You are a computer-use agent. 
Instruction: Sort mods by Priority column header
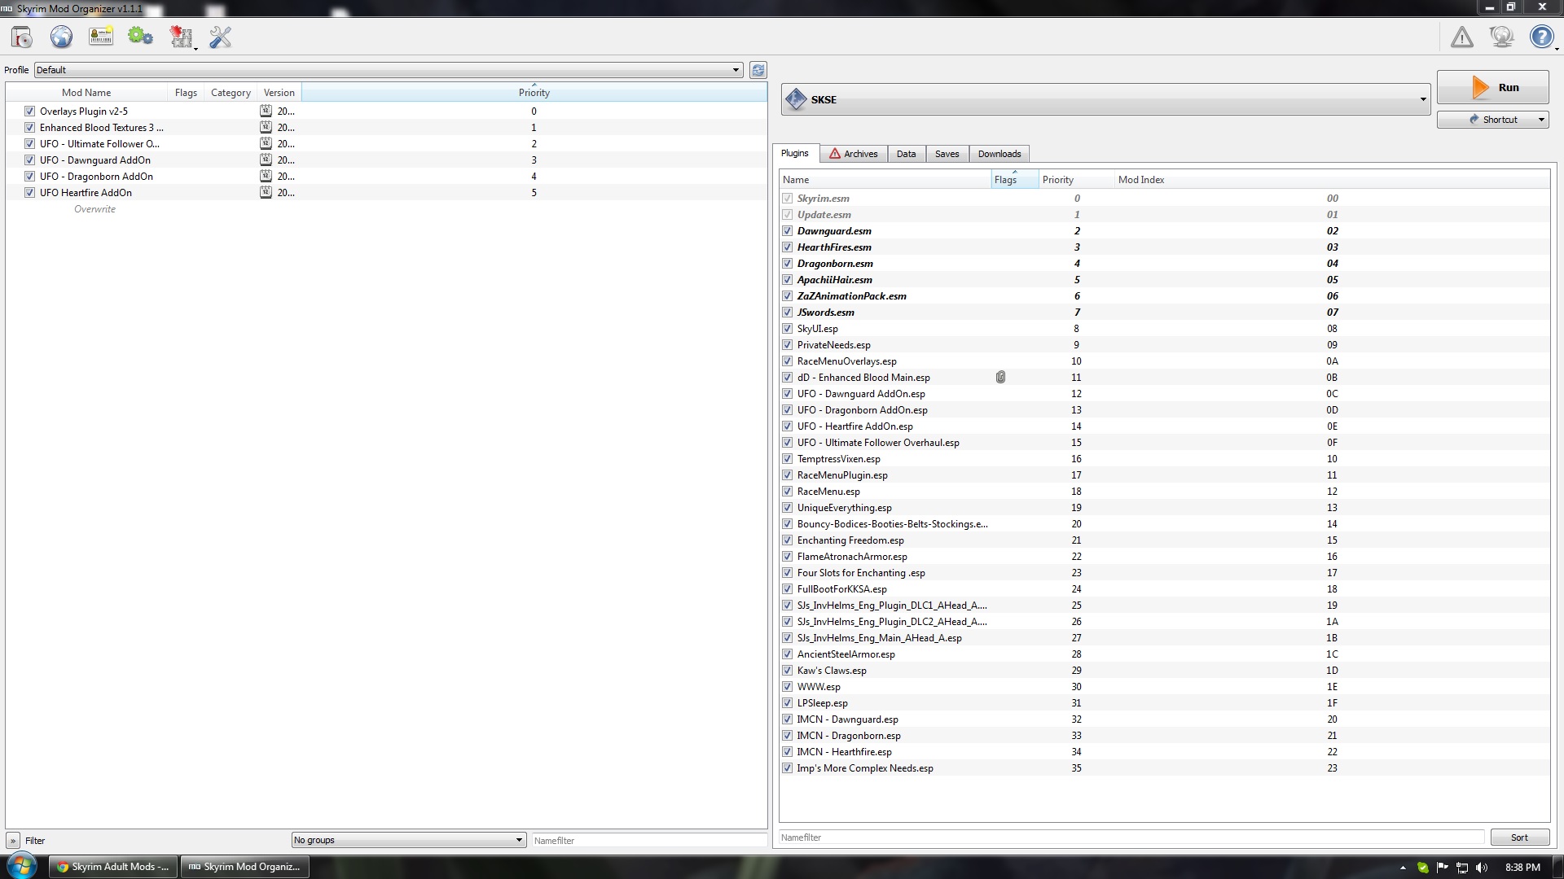[534, 92]
